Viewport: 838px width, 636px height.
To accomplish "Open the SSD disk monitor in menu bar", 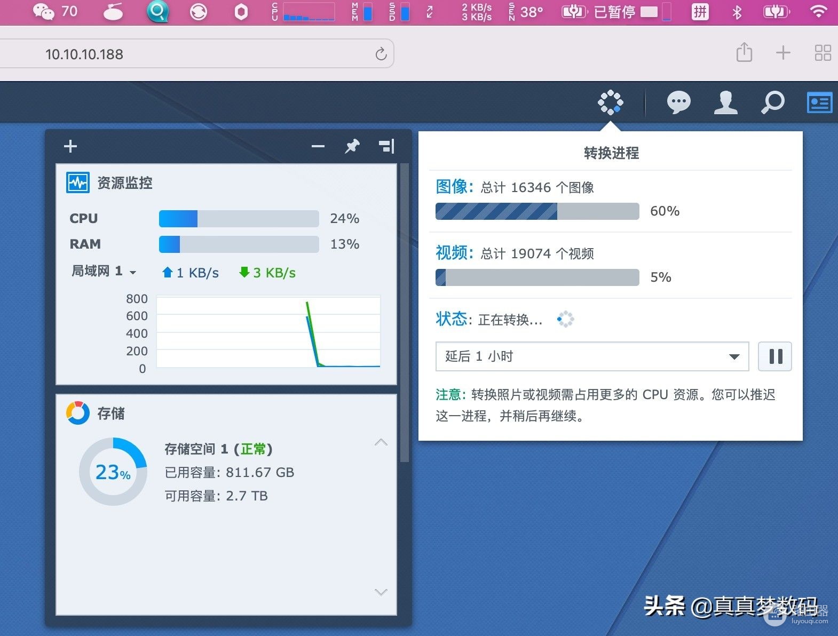I will [399, 12].
